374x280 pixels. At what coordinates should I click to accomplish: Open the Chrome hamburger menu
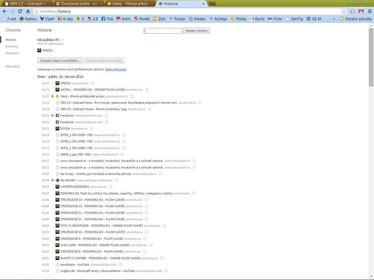click(368, 11)
